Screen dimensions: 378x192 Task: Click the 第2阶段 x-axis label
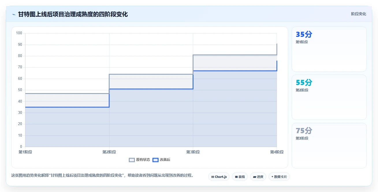click(109, 152)
